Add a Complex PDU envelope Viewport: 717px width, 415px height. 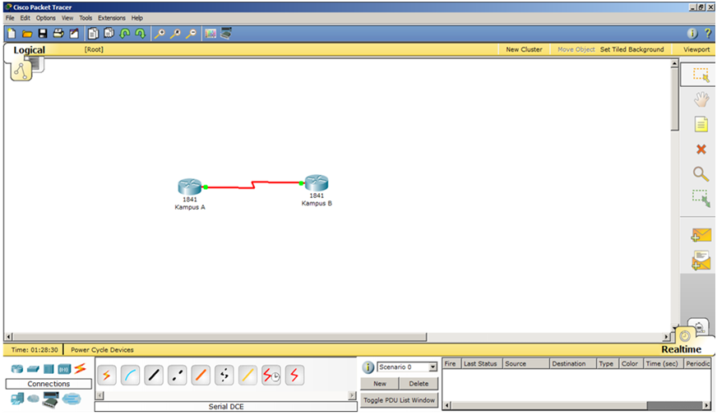pyautogui.click(x=701, y=260)
